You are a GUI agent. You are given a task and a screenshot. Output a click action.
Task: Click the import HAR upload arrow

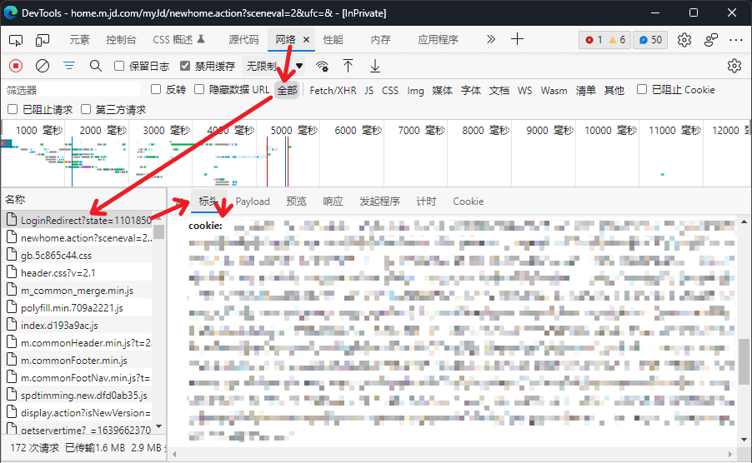[348, 66]
